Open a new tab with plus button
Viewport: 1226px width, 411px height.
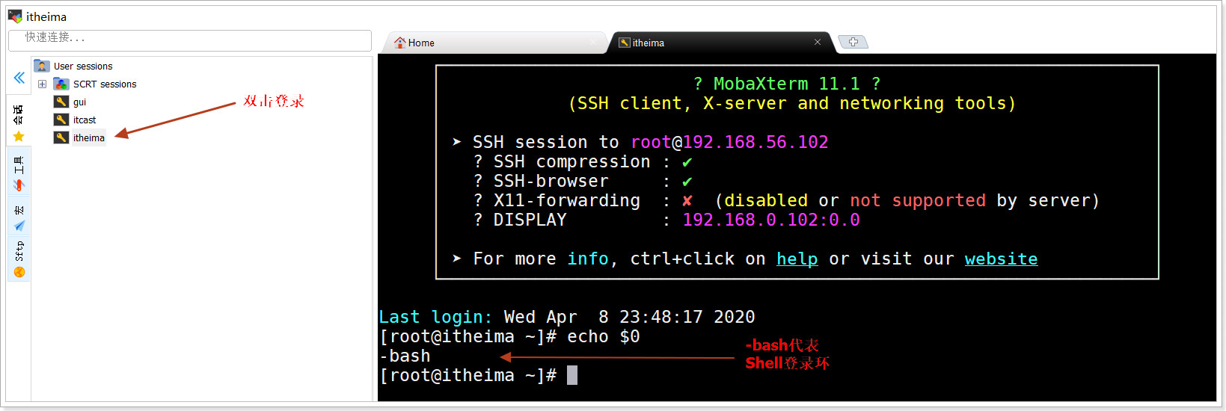coord(853,42)
